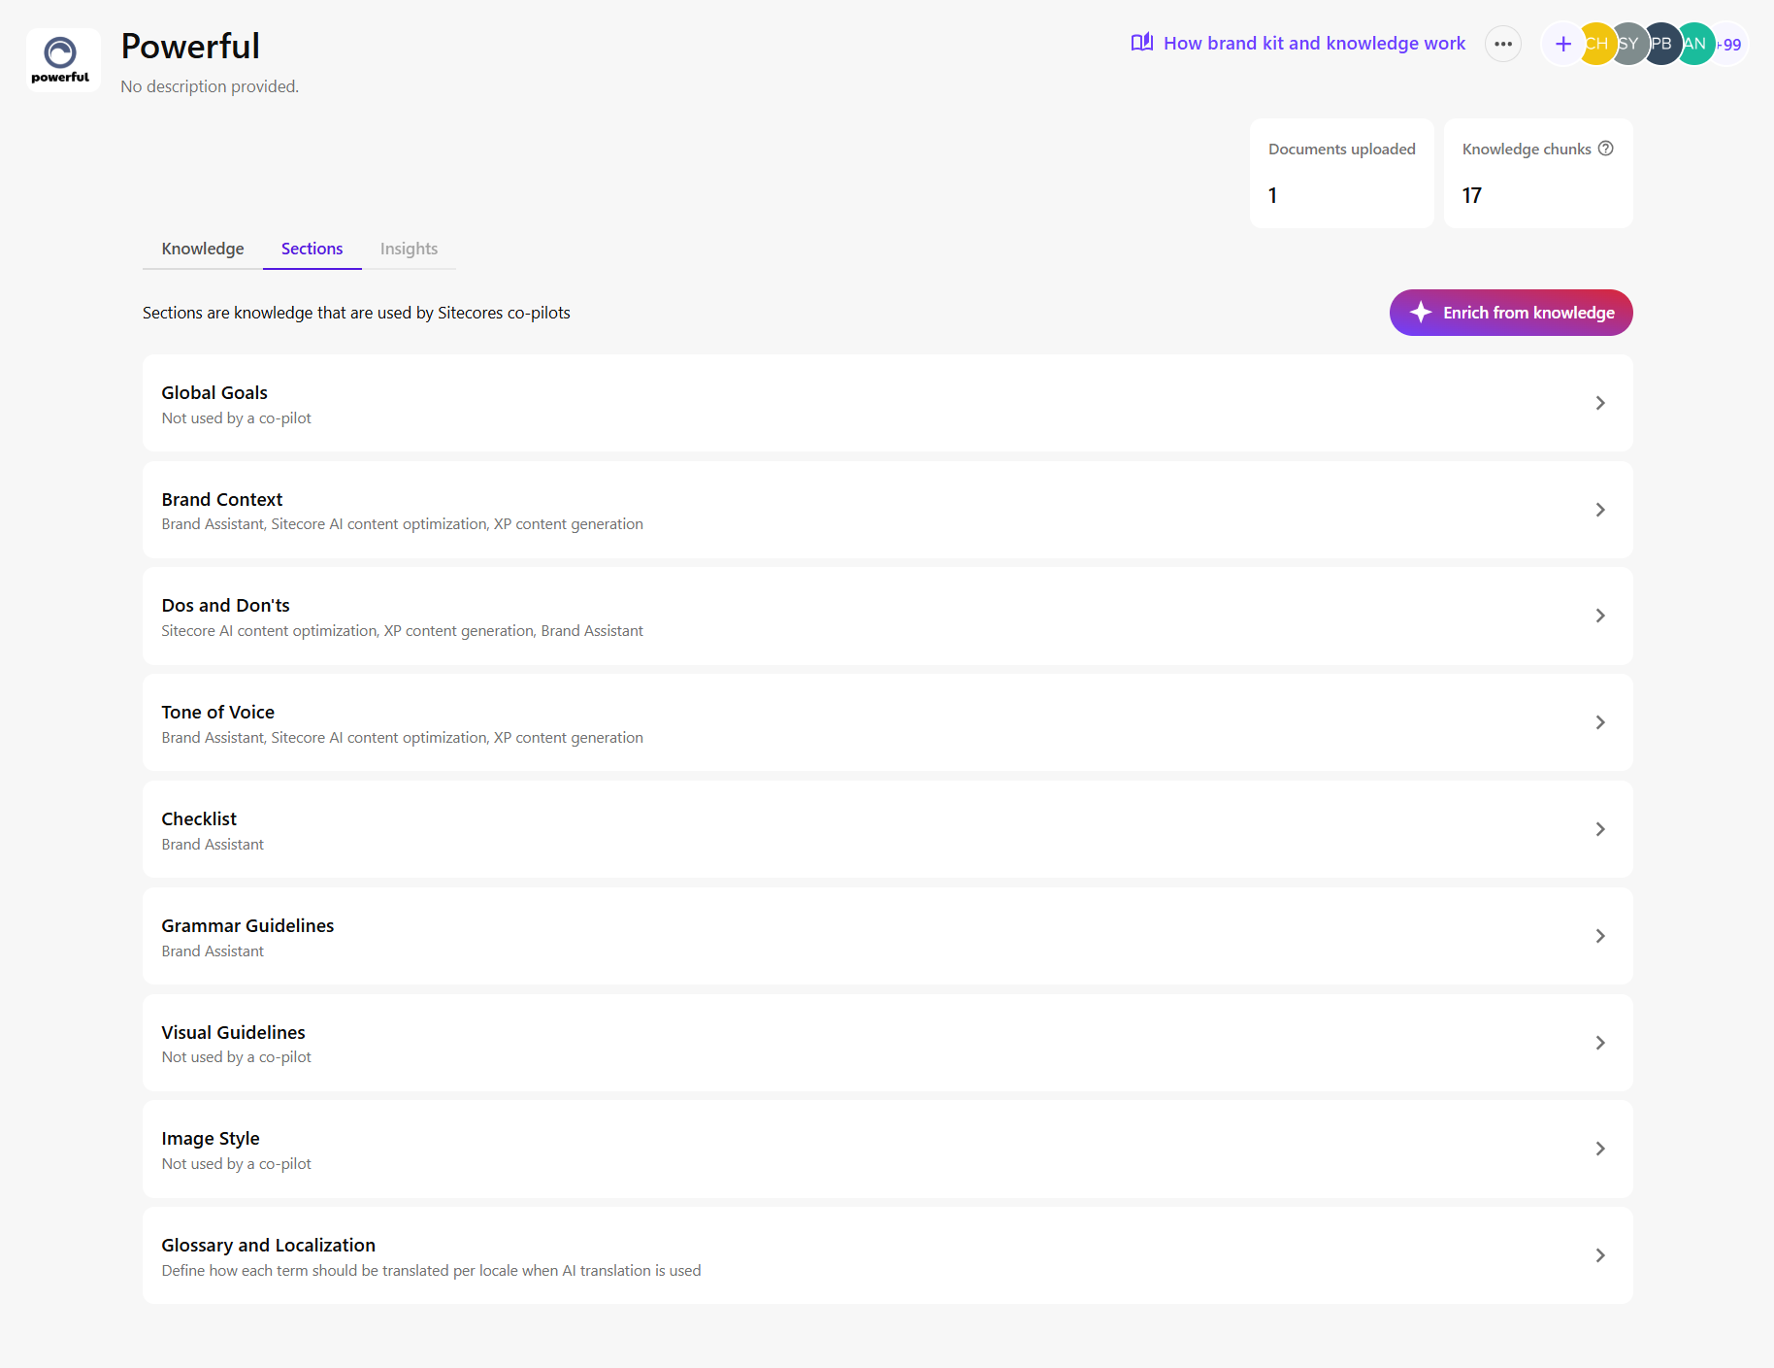Click the Knowledge chunks value 17

coord(1472,195)
